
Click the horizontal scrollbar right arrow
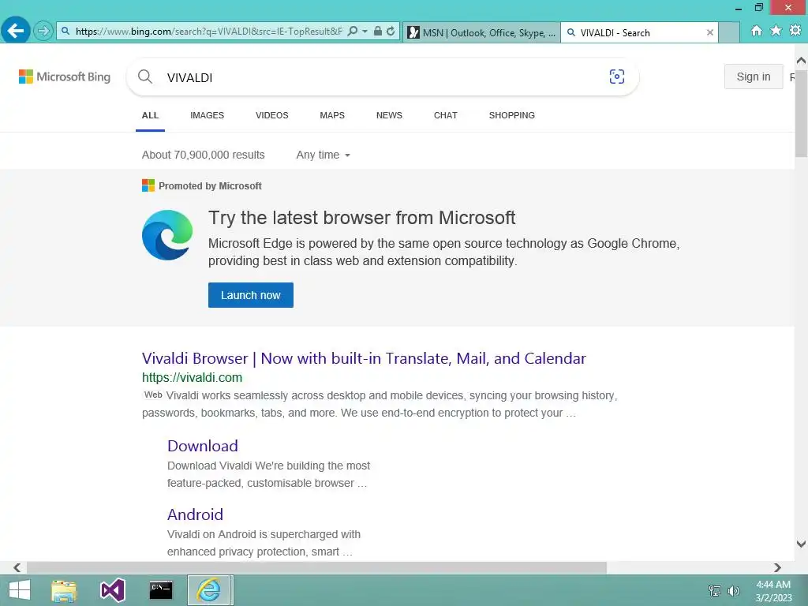pos(777,568)
